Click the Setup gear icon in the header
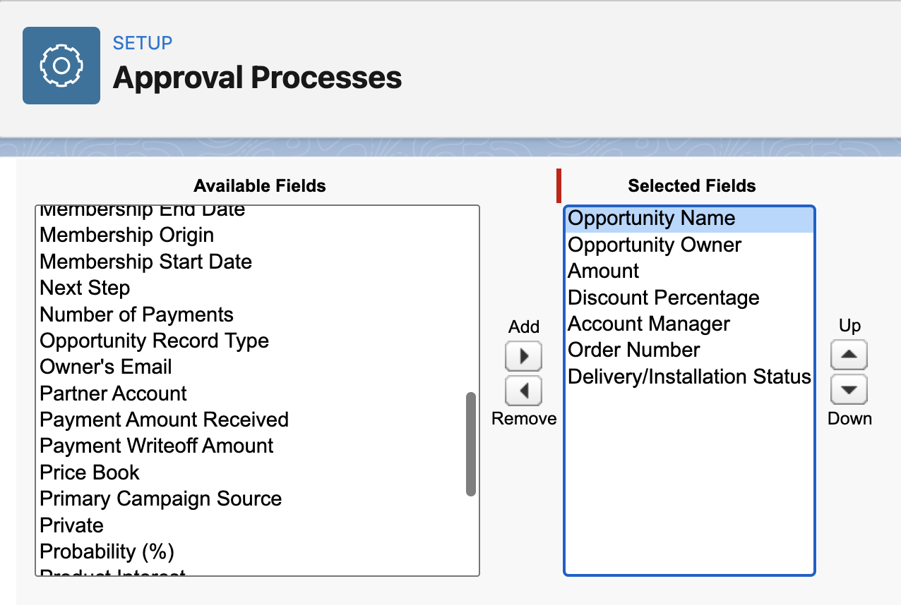901x605 pixels. point(61,65)
